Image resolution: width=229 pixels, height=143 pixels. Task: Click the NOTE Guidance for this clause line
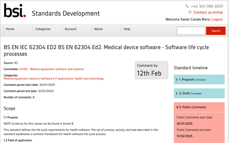coord(39,124)
